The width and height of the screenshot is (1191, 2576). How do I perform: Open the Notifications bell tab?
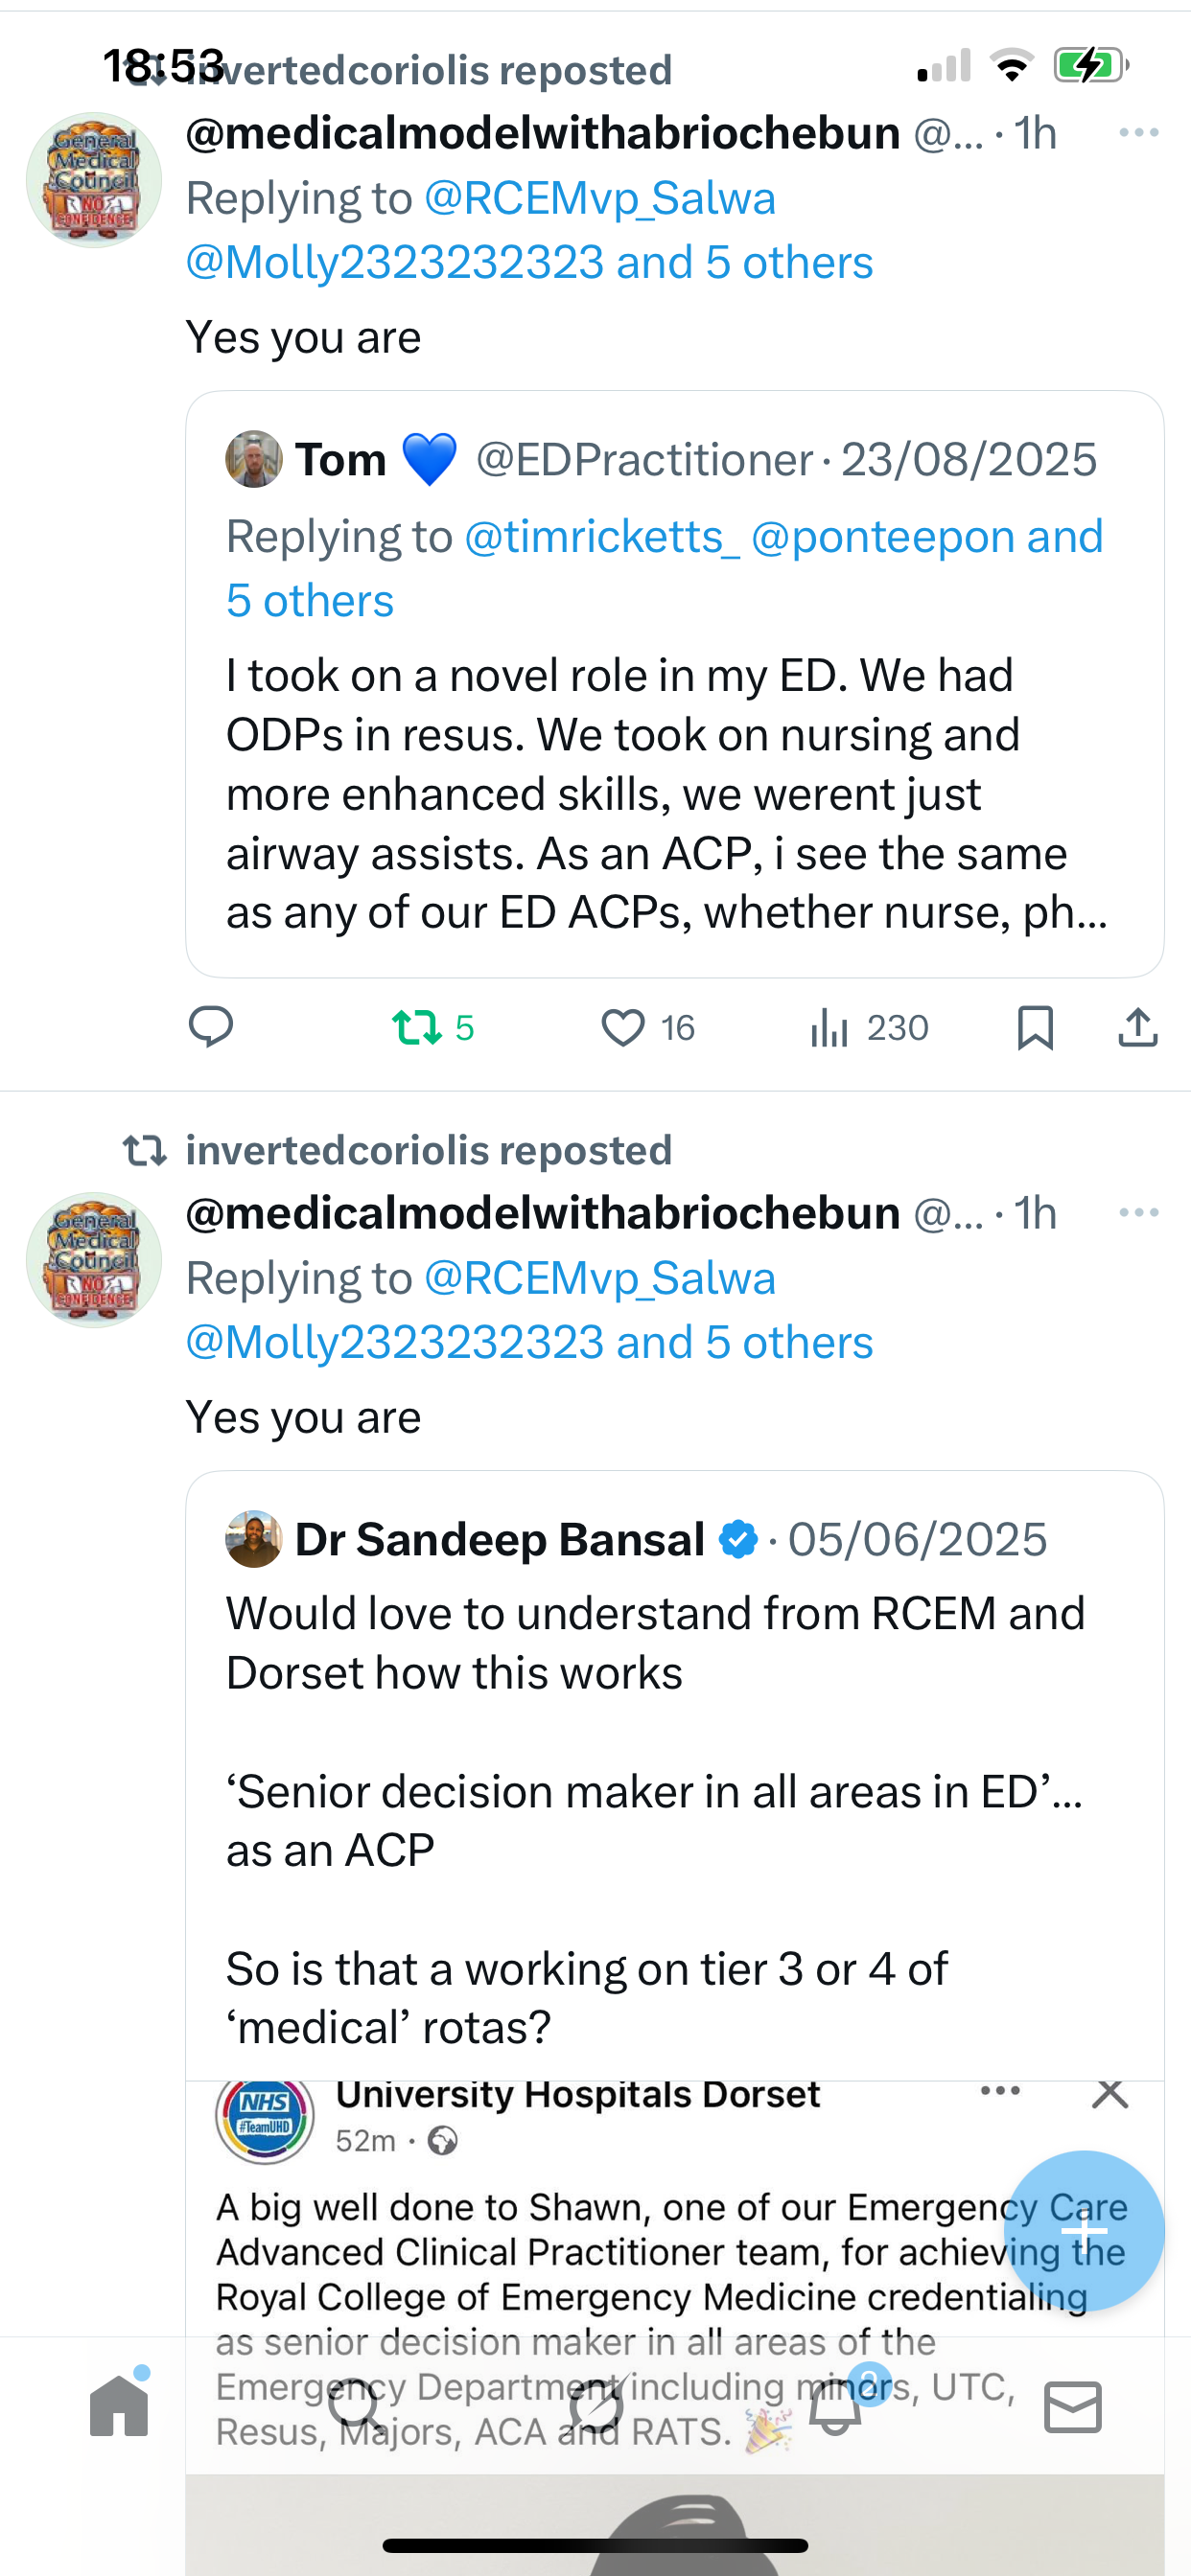[x=835, y=2406]
